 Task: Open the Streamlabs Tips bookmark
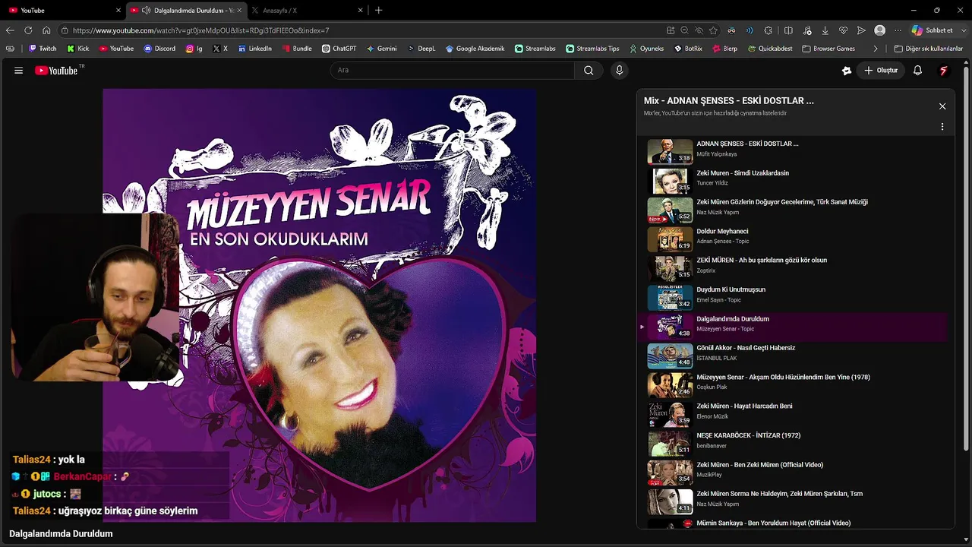point(592,49)
